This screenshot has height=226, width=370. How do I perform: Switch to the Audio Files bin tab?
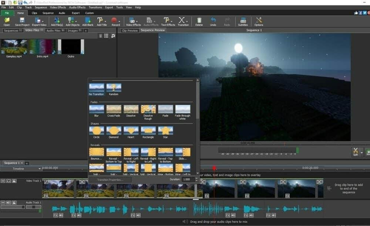55,30
